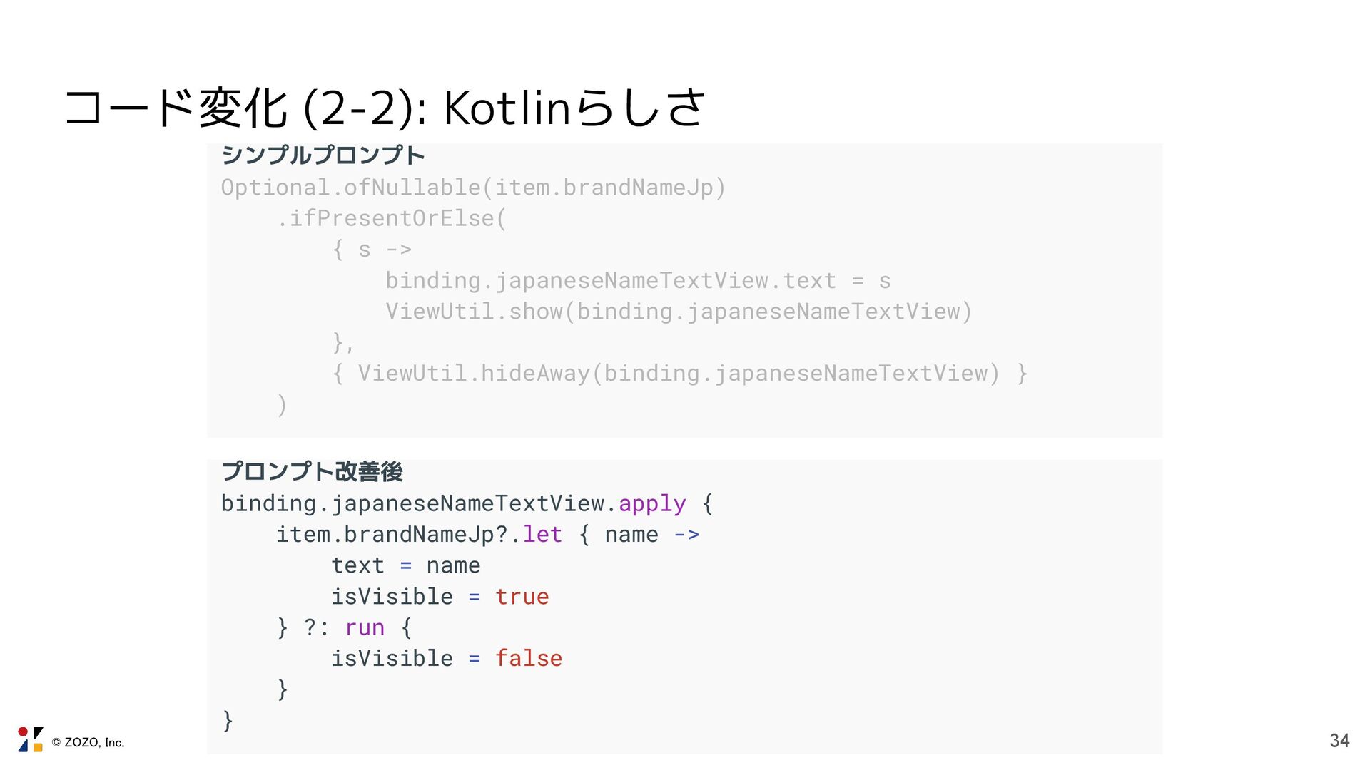Viewport: 1370px width, 770px height.
Task: Click the .ifPresentOrElse( code line
Action: (391, 218)
